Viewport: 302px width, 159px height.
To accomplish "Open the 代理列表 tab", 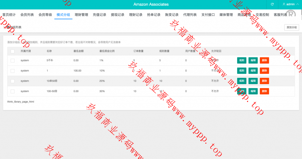I will pyautogui.click(x=190, y=15).
